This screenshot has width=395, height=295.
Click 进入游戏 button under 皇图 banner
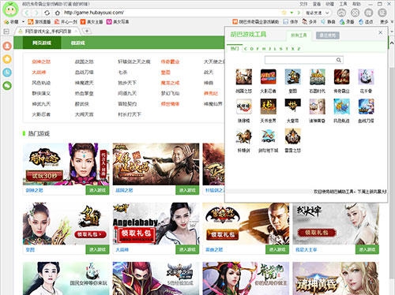click(x=97, y=249)
